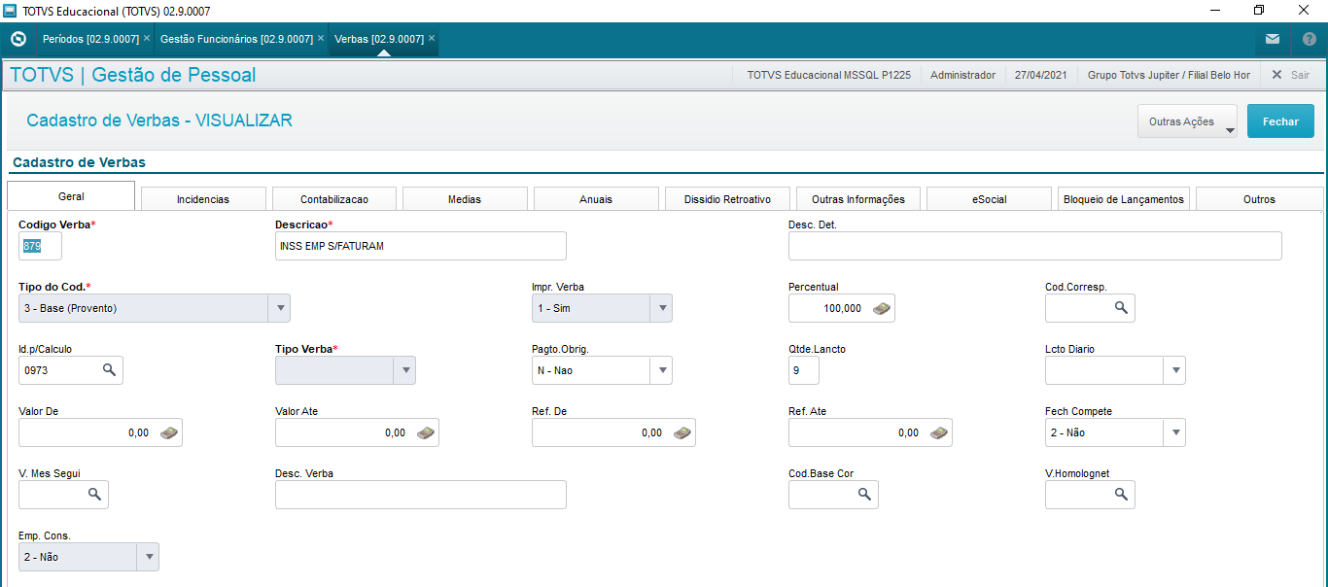Restore the application window size
The height and width of the screenshot is (587, 1328).
(1259, 11)
